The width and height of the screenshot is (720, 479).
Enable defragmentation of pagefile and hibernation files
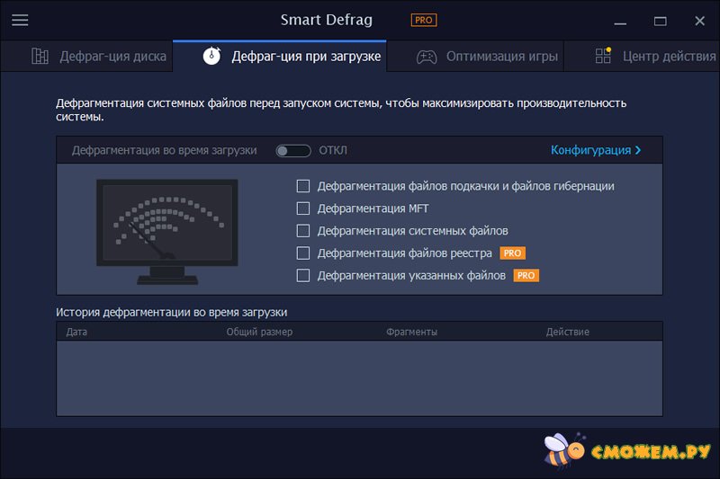(x=303, y=186)
